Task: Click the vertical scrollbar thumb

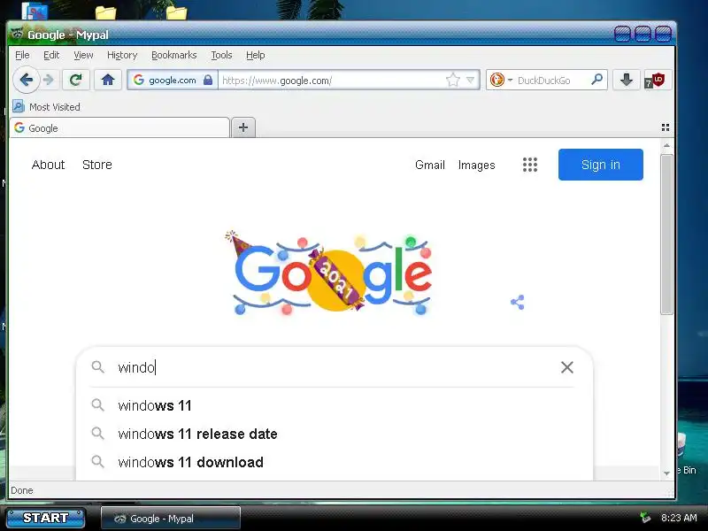Action: point(666,234)
